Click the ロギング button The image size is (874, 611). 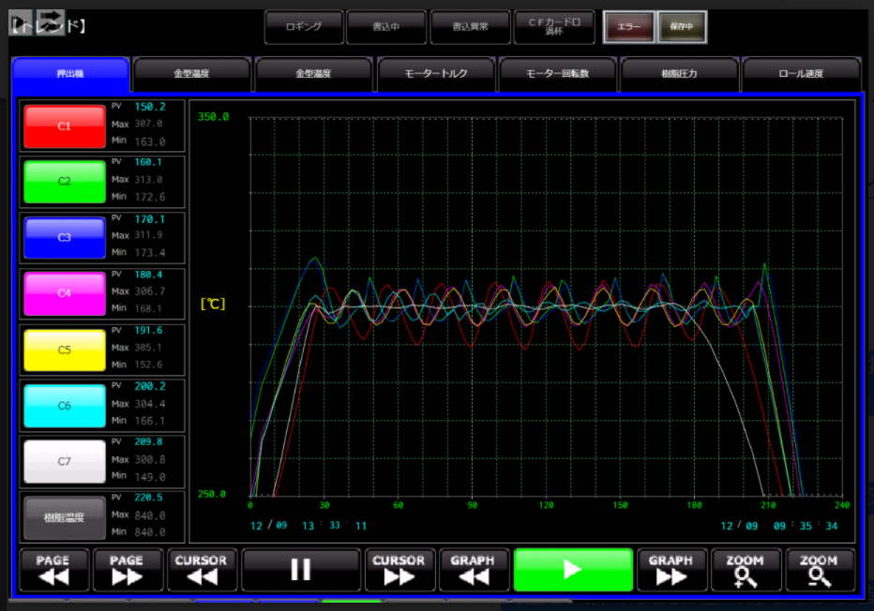pos(304,27)
